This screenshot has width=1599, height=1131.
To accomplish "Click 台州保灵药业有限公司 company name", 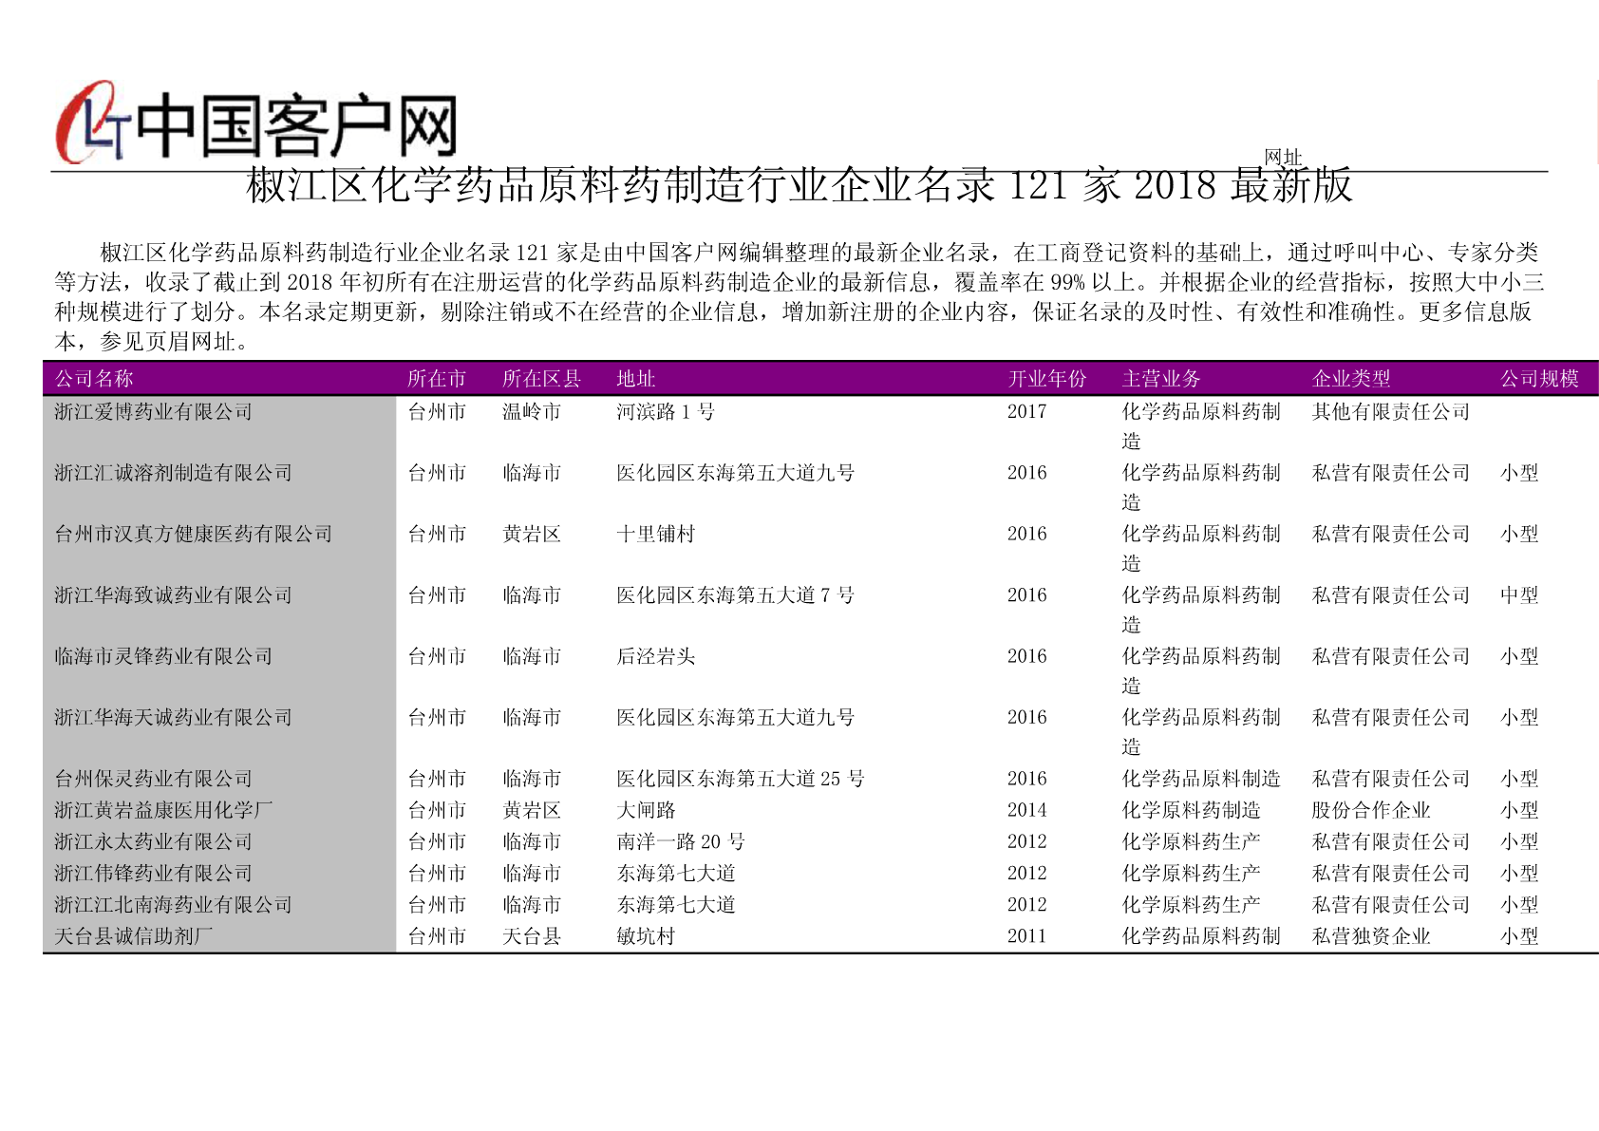I will click(154, 779).
